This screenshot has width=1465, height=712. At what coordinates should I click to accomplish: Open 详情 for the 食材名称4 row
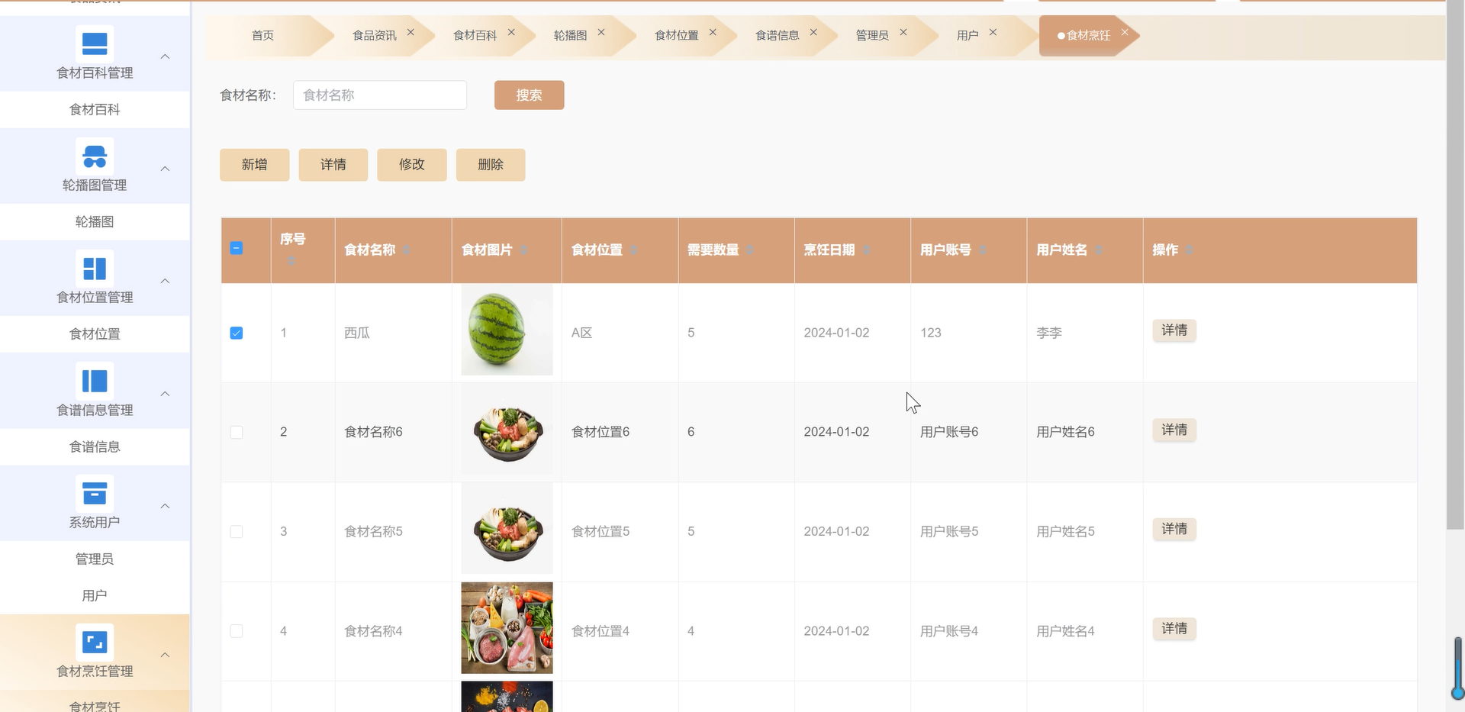tap(1174, 629)
